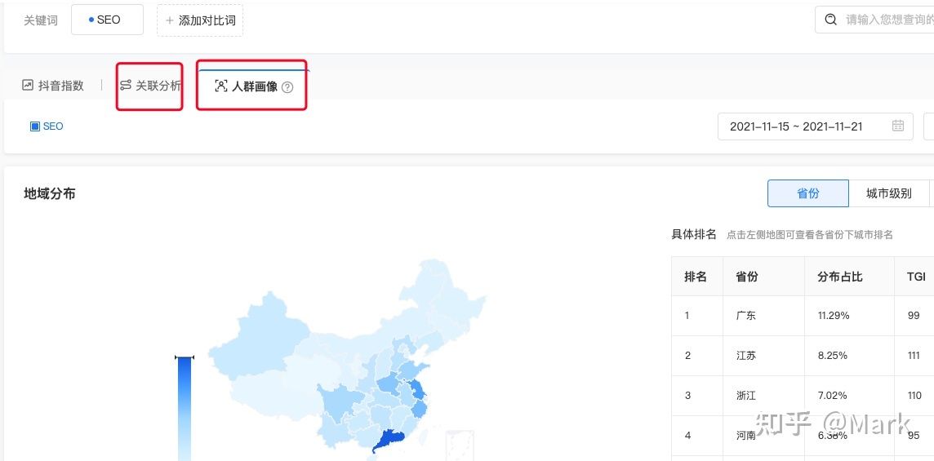The height and width of the screenshot is (461, 934).
Task: Select the 省份 view button
Action: tap(807, 193)
